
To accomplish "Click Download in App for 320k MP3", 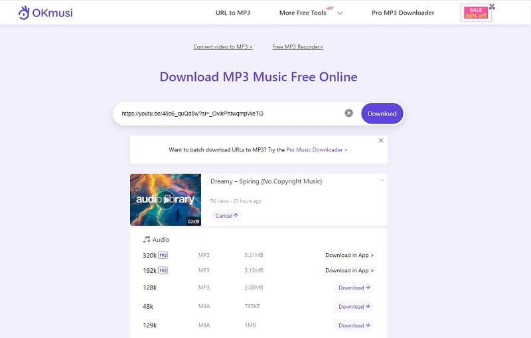I will pos(350,255).
